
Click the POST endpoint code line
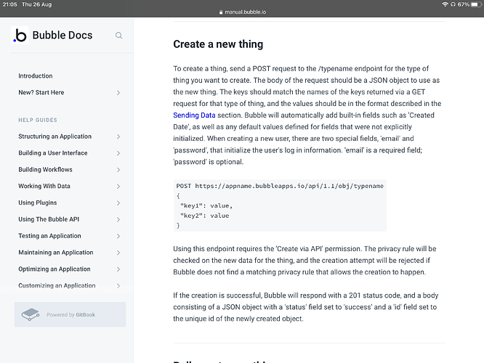(x=280, y=186)
